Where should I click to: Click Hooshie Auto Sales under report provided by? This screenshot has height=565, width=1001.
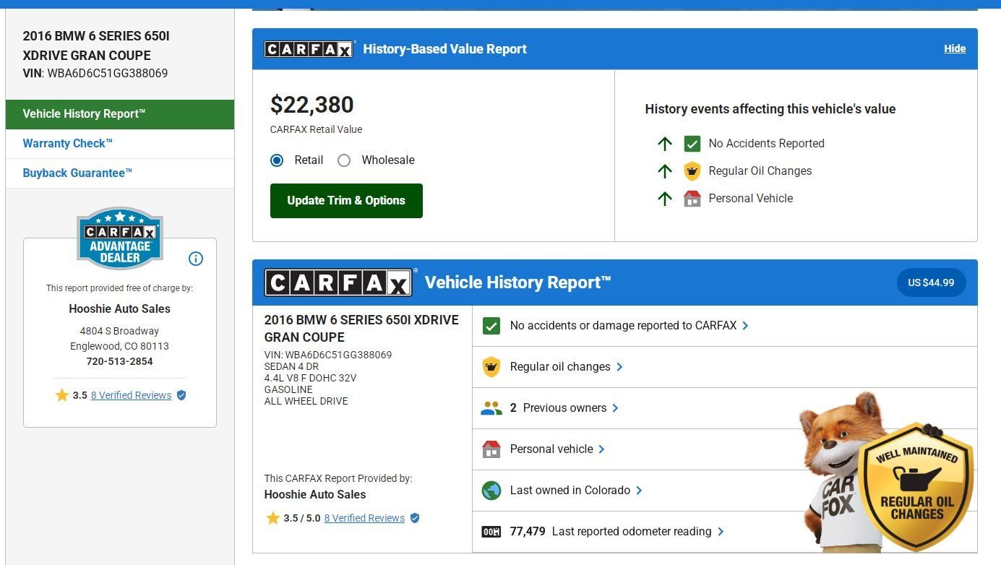[x=315, y=495]
